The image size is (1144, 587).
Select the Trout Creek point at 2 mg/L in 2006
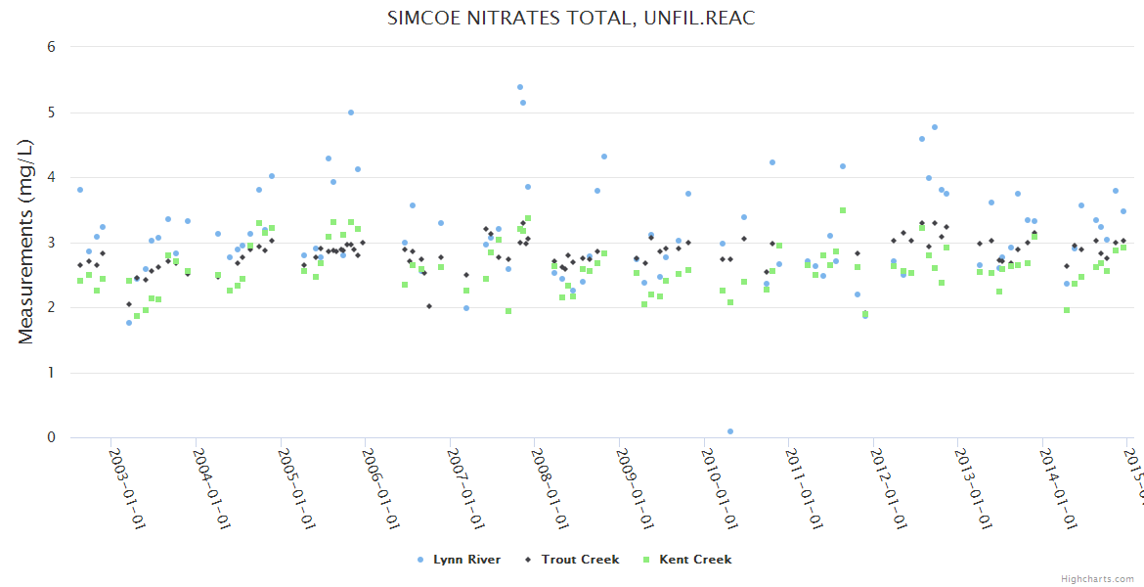click(429, 306)
